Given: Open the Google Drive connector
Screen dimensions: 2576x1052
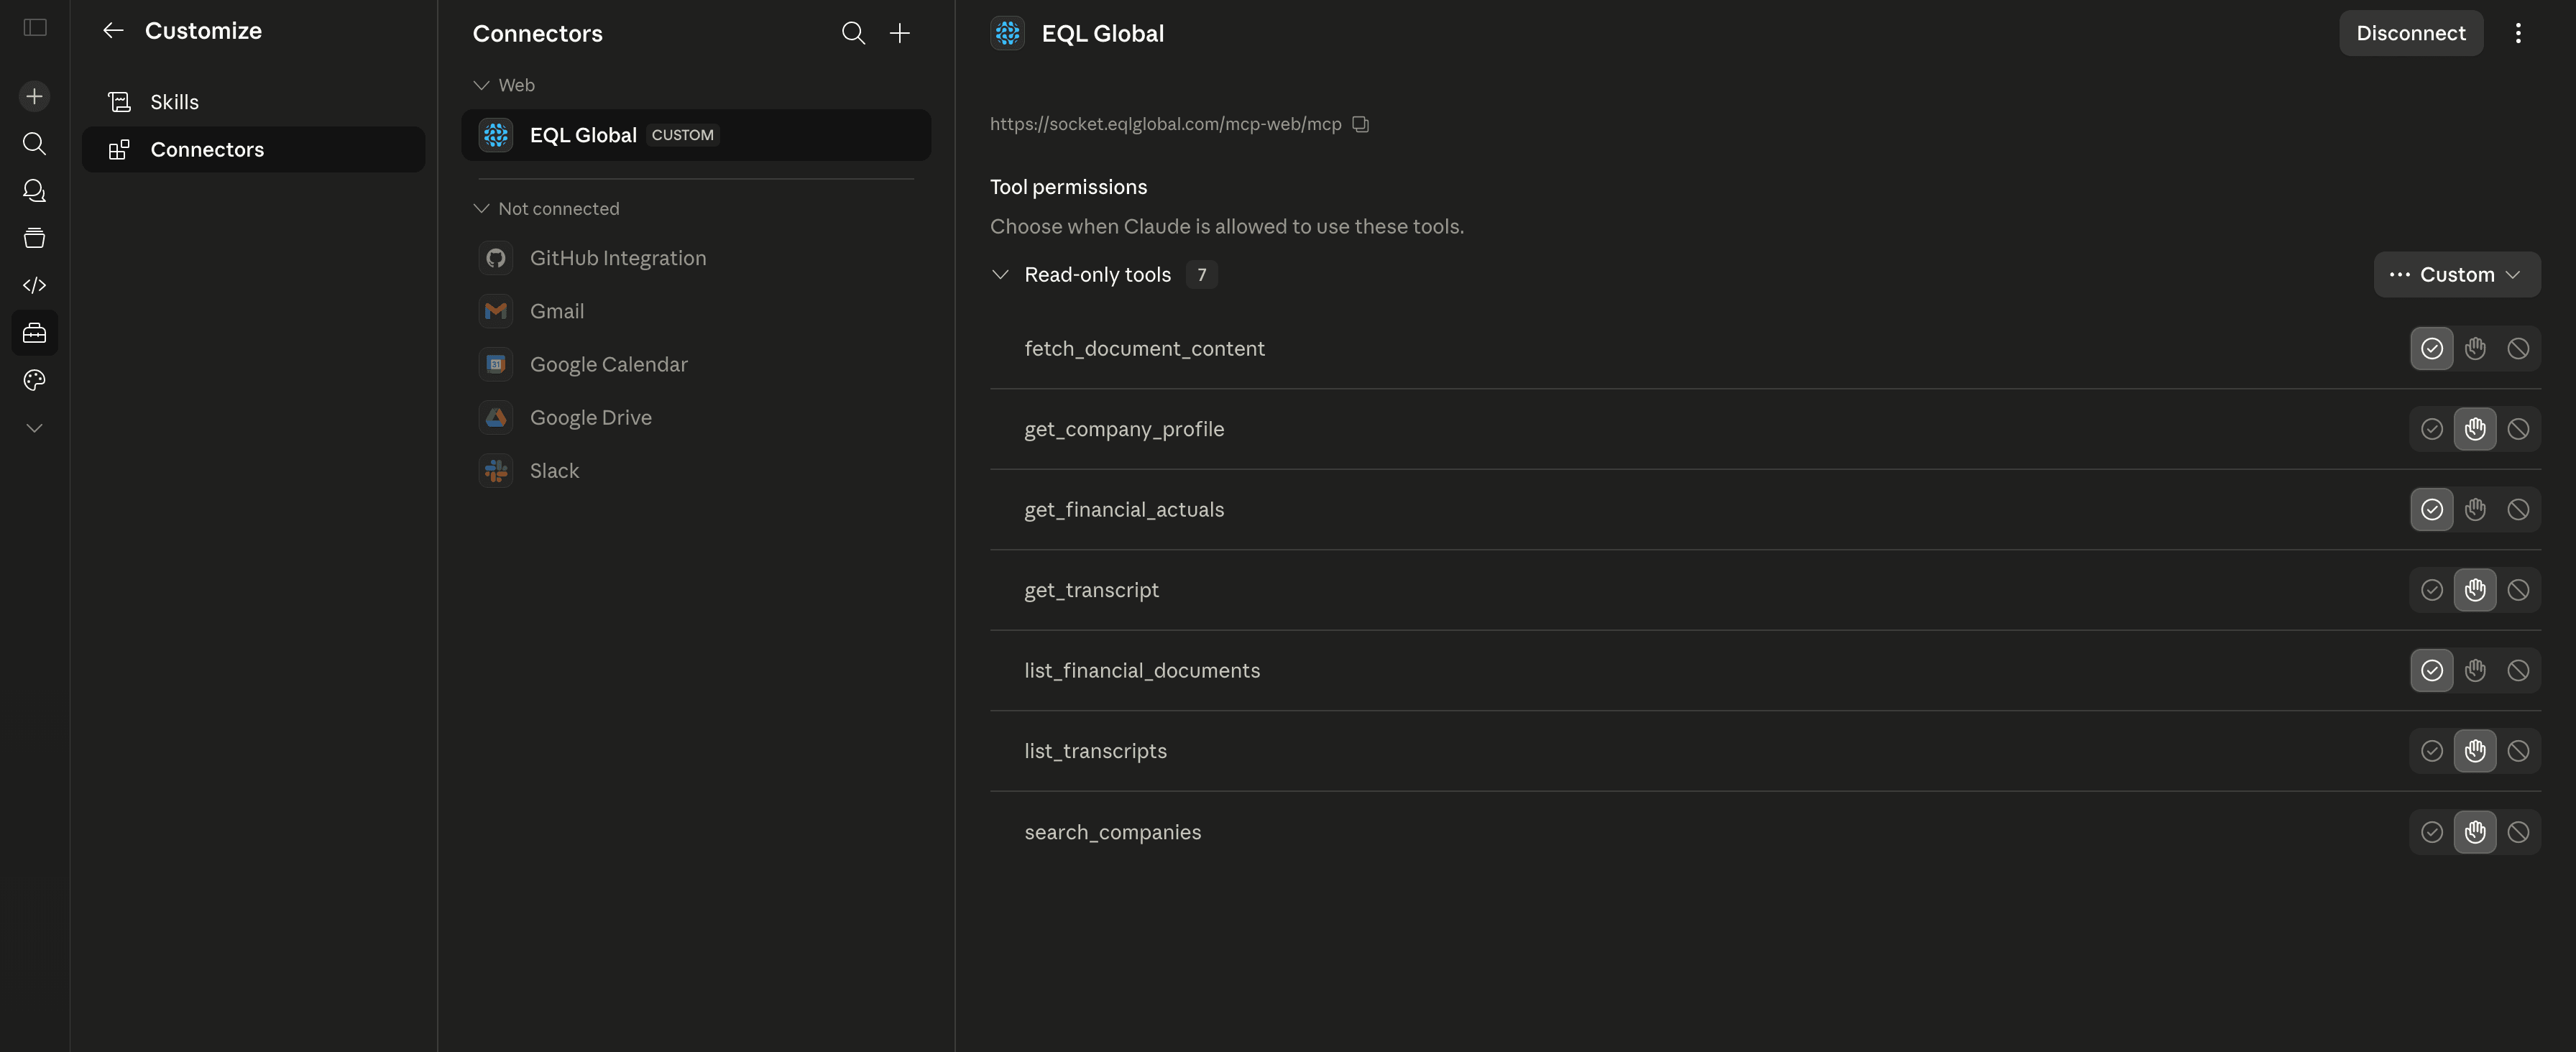Looking at the screenshot, I should 696,417.
